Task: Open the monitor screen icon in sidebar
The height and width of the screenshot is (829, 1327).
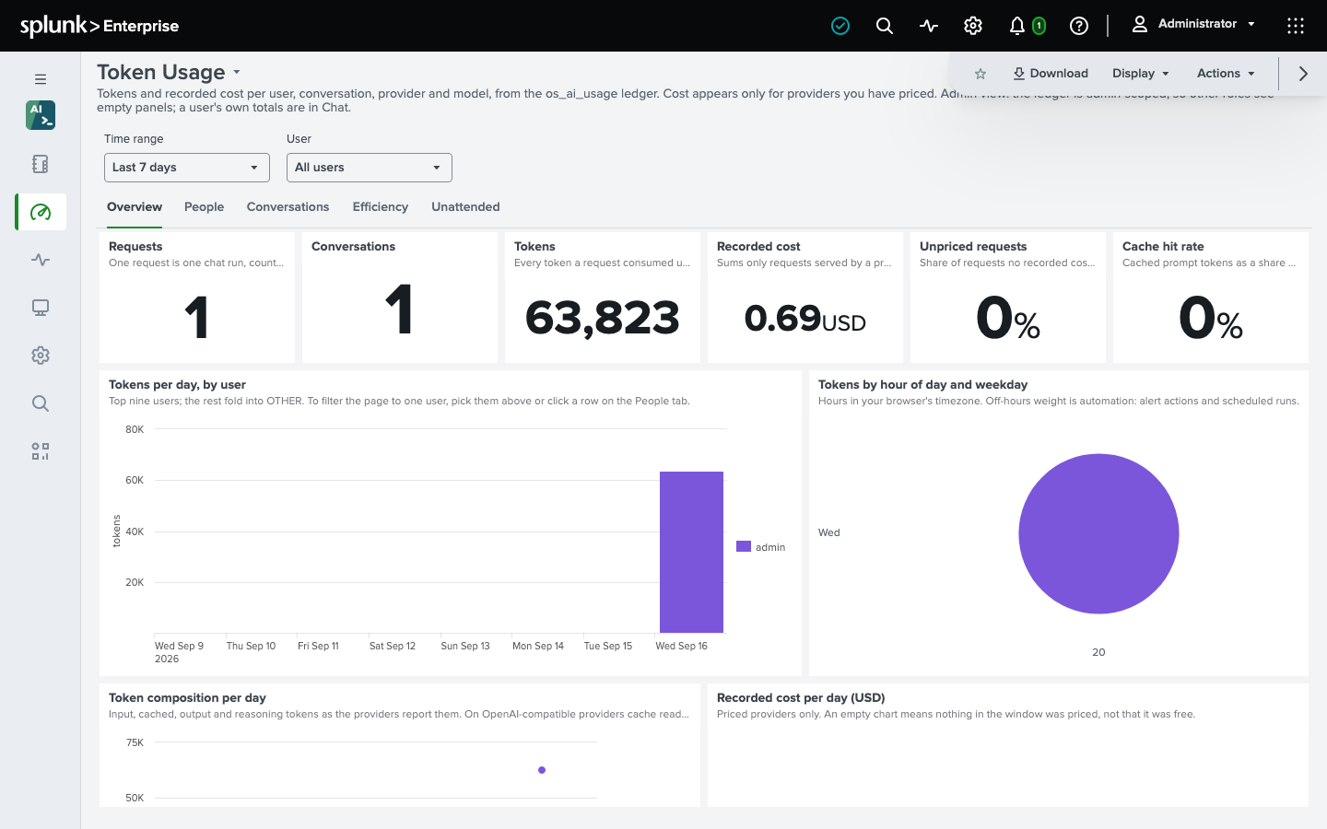Action: 41,308
